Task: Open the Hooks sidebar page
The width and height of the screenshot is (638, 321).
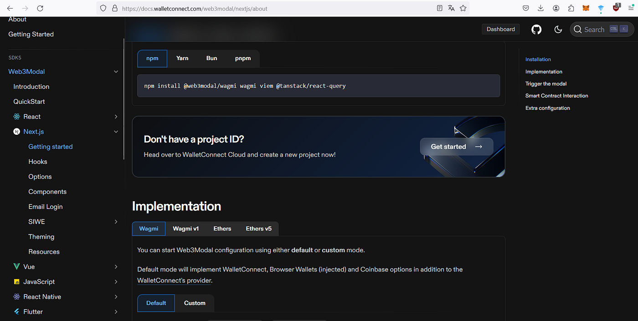Action: click(x=38, y=162)
